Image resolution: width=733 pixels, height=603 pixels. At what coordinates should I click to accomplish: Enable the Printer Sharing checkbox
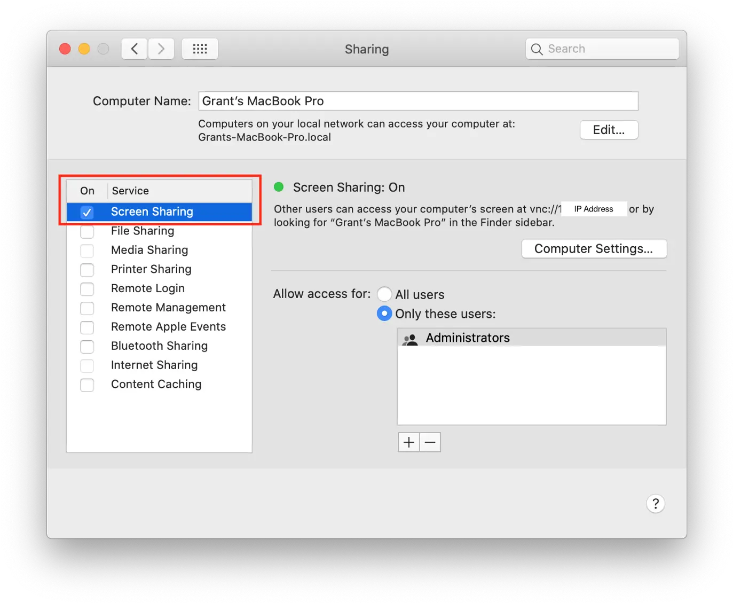click(87, 270)
